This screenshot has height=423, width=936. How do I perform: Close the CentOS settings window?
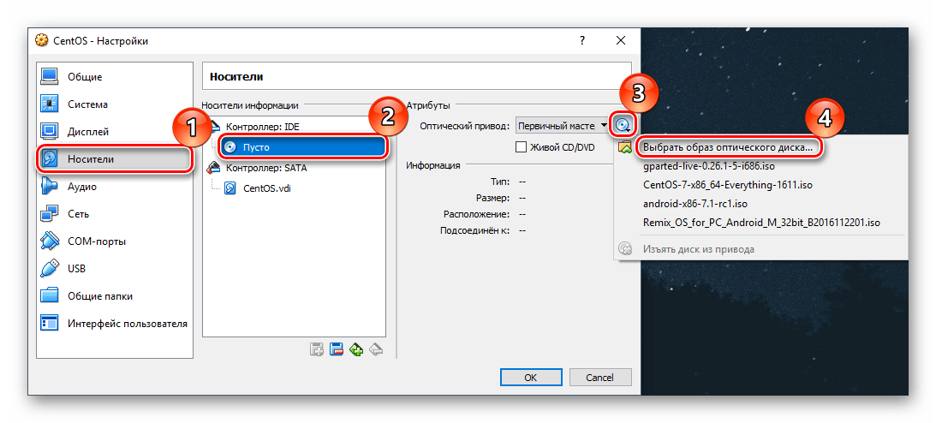tap(621, 40)
